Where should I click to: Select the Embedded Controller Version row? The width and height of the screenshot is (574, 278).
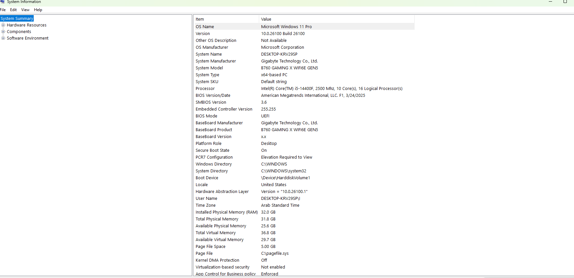point(304,109)
